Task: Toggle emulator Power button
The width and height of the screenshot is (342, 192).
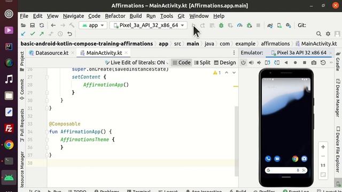Action: [x=243, y=63]
